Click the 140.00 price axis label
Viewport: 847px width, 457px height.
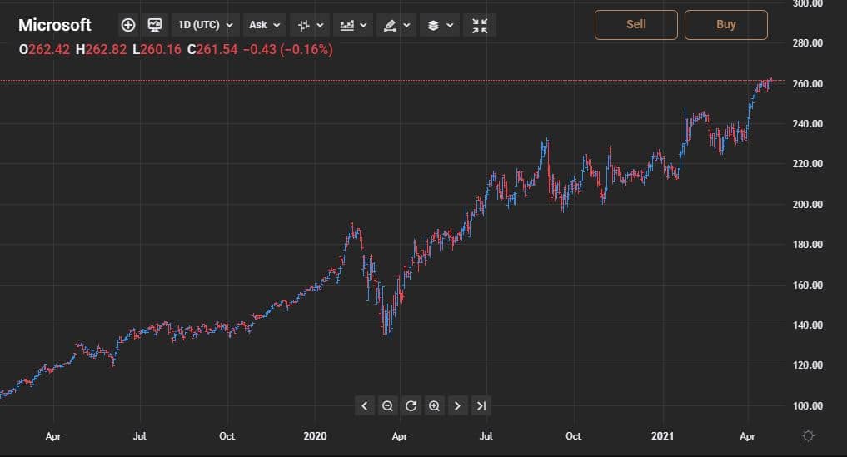pyautogui.click(x=808, y=325)
